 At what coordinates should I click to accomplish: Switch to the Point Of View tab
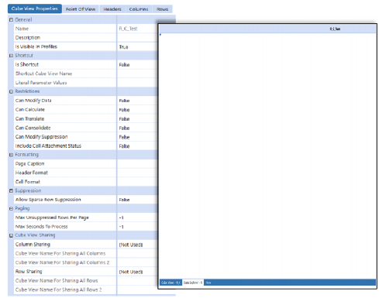click(x=81, y=9)
